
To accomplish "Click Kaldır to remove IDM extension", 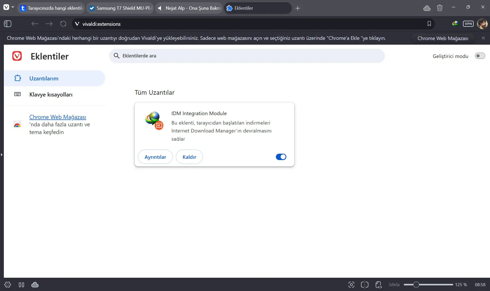I will (x=189, y=157).
